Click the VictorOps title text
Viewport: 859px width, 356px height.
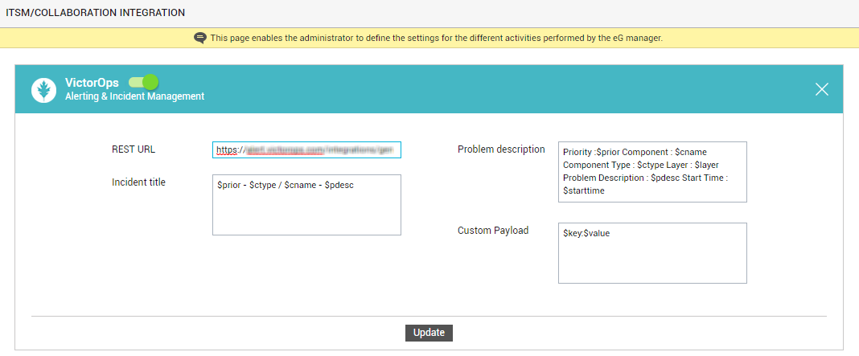tap(92, 83)
